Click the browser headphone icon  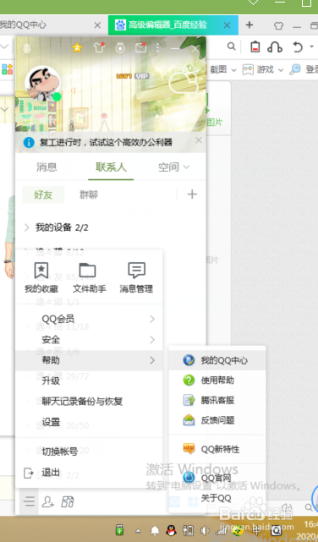pyautogui.click(x=275, y=47)
